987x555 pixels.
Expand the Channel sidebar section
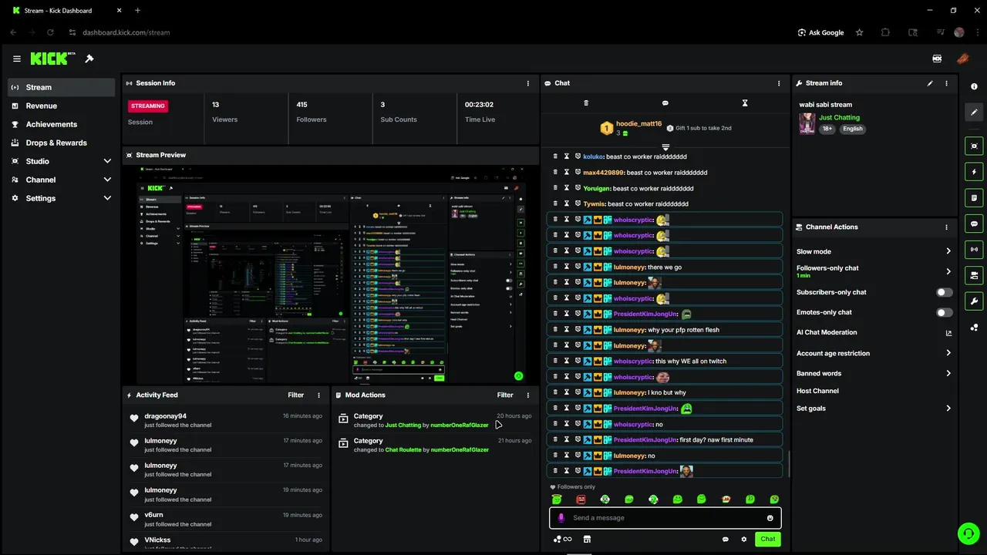pos(107,180)
